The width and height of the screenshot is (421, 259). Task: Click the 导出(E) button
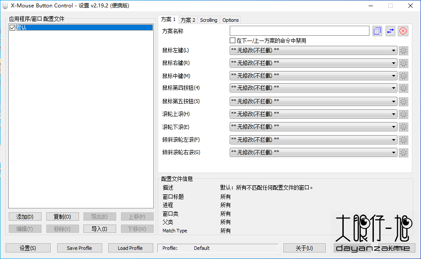[100, 217]
